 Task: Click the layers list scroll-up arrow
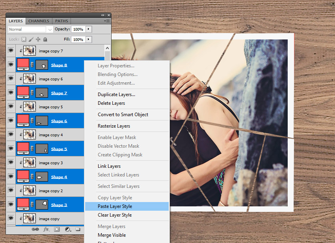pos(108,48)
